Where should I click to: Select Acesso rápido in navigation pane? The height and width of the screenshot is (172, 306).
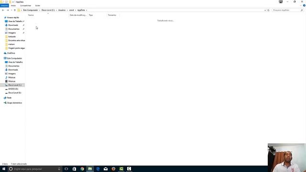13,18
